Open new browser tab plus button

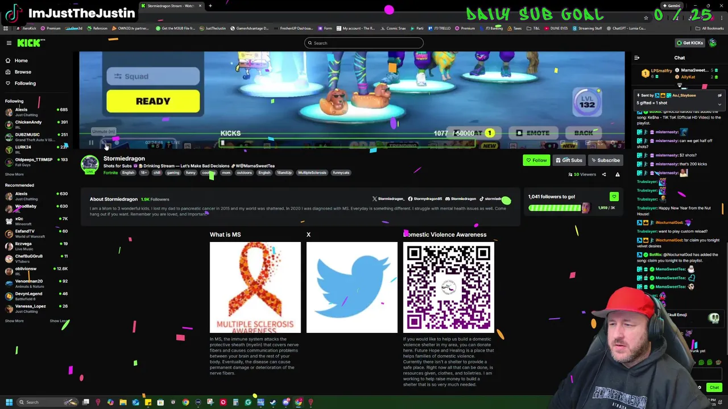coord(210,6)
